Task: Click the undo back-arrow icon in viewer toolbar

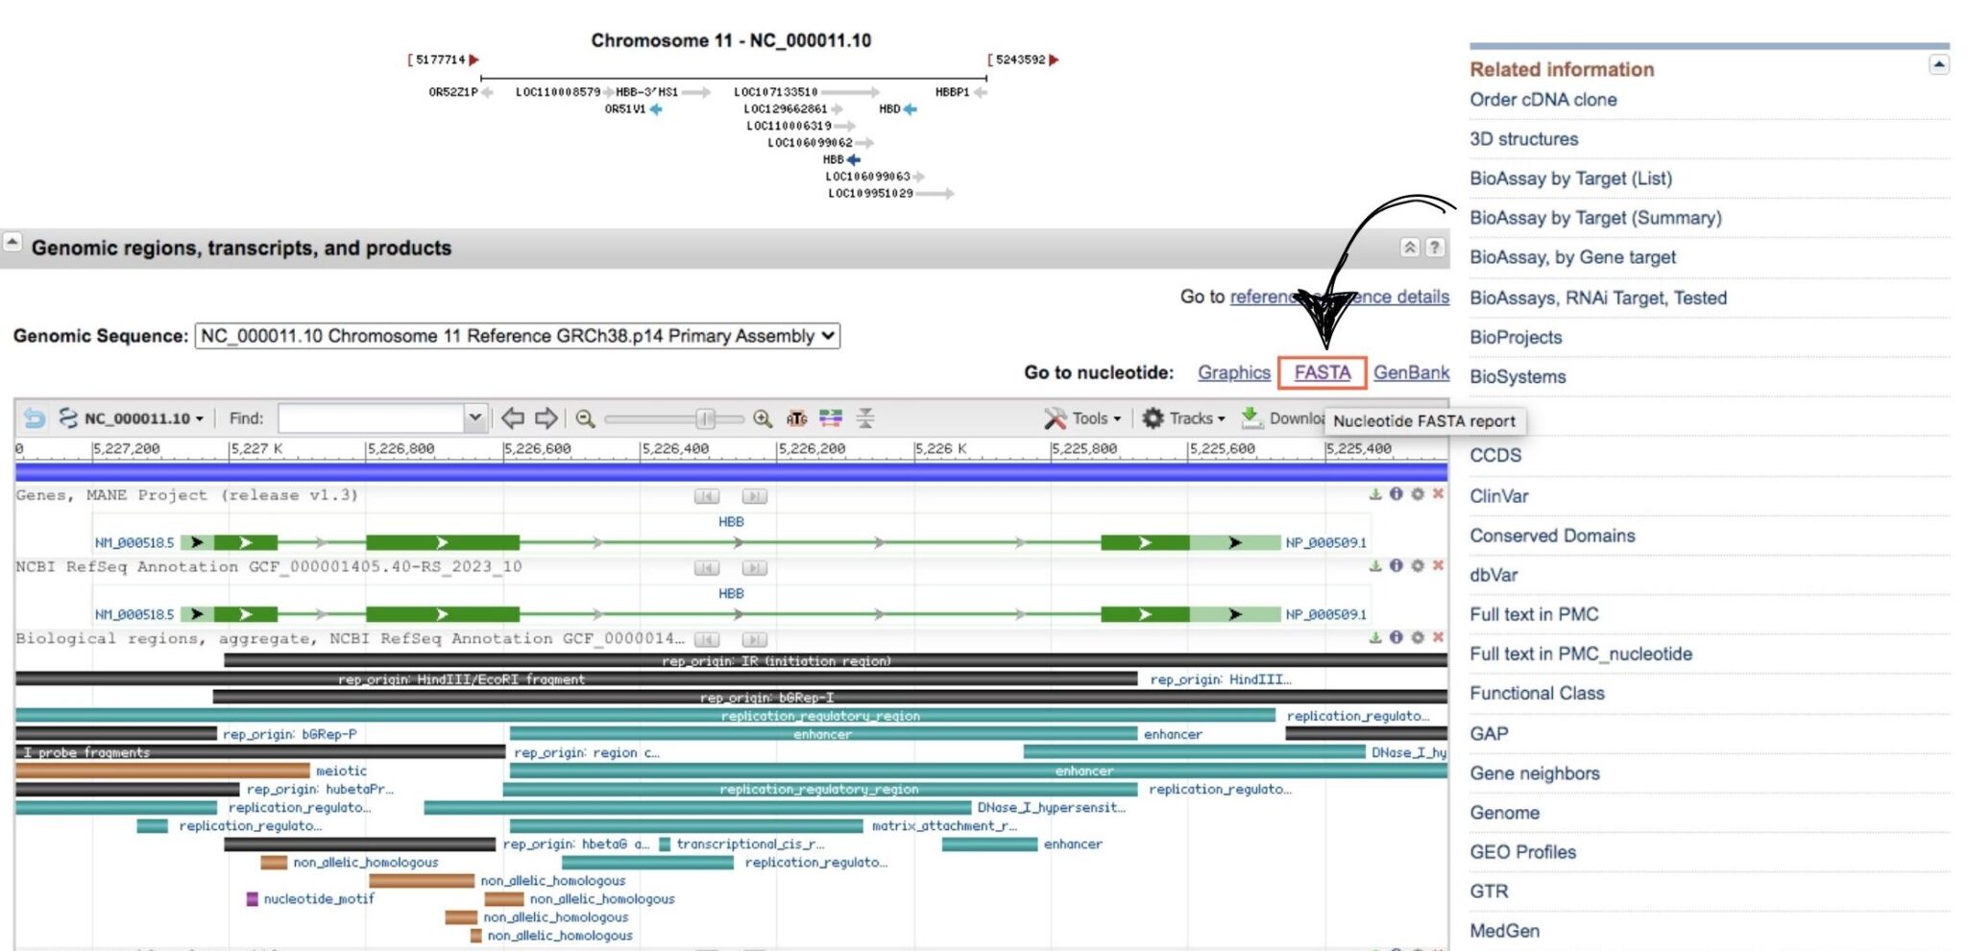Action: [x=36, y=417]
